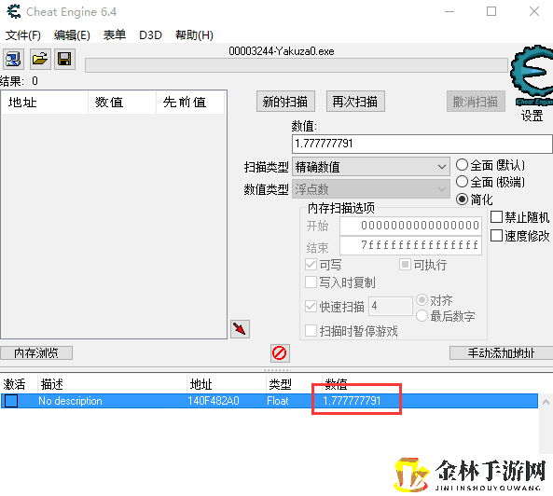Image resolution: width=553 pixels, height=496 pixels.
Task: Open the process list computer icon
Action: 13,59
